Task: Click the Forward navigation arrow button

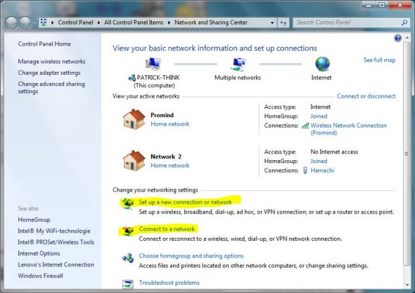Action: click(25, 23)
